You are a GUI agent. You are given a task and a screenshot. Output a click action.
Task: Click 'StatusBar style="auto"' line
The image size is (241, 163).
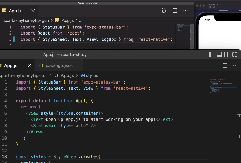63,126
